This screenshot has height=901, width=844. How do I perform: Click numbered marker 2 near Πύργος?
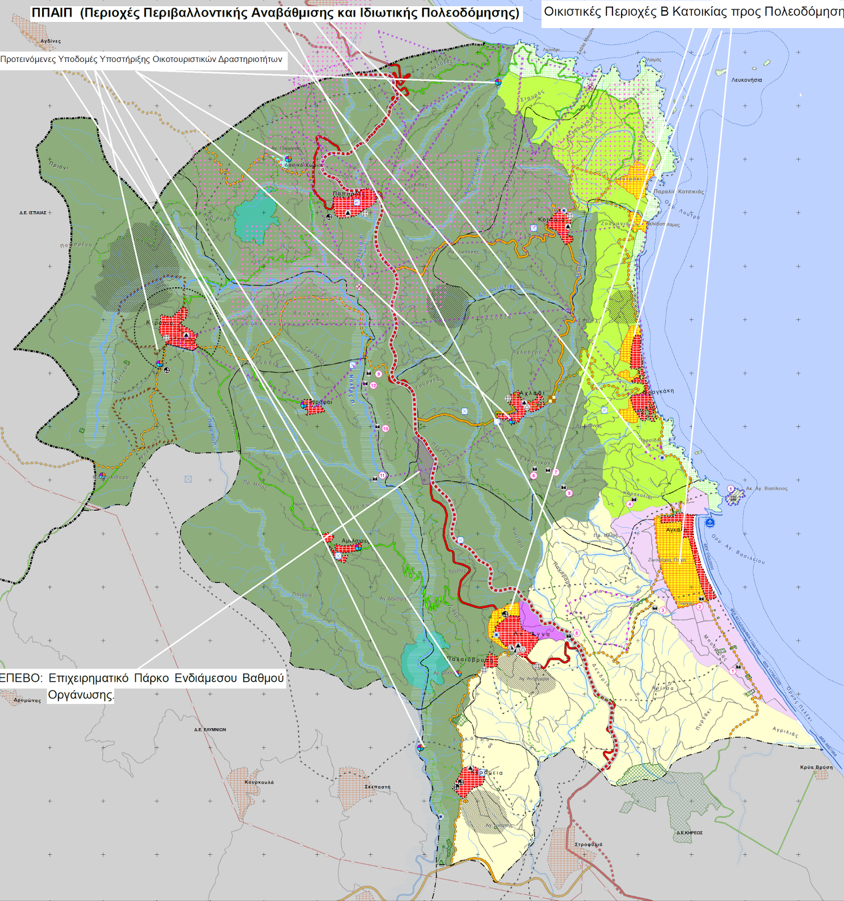pos(700,606)
